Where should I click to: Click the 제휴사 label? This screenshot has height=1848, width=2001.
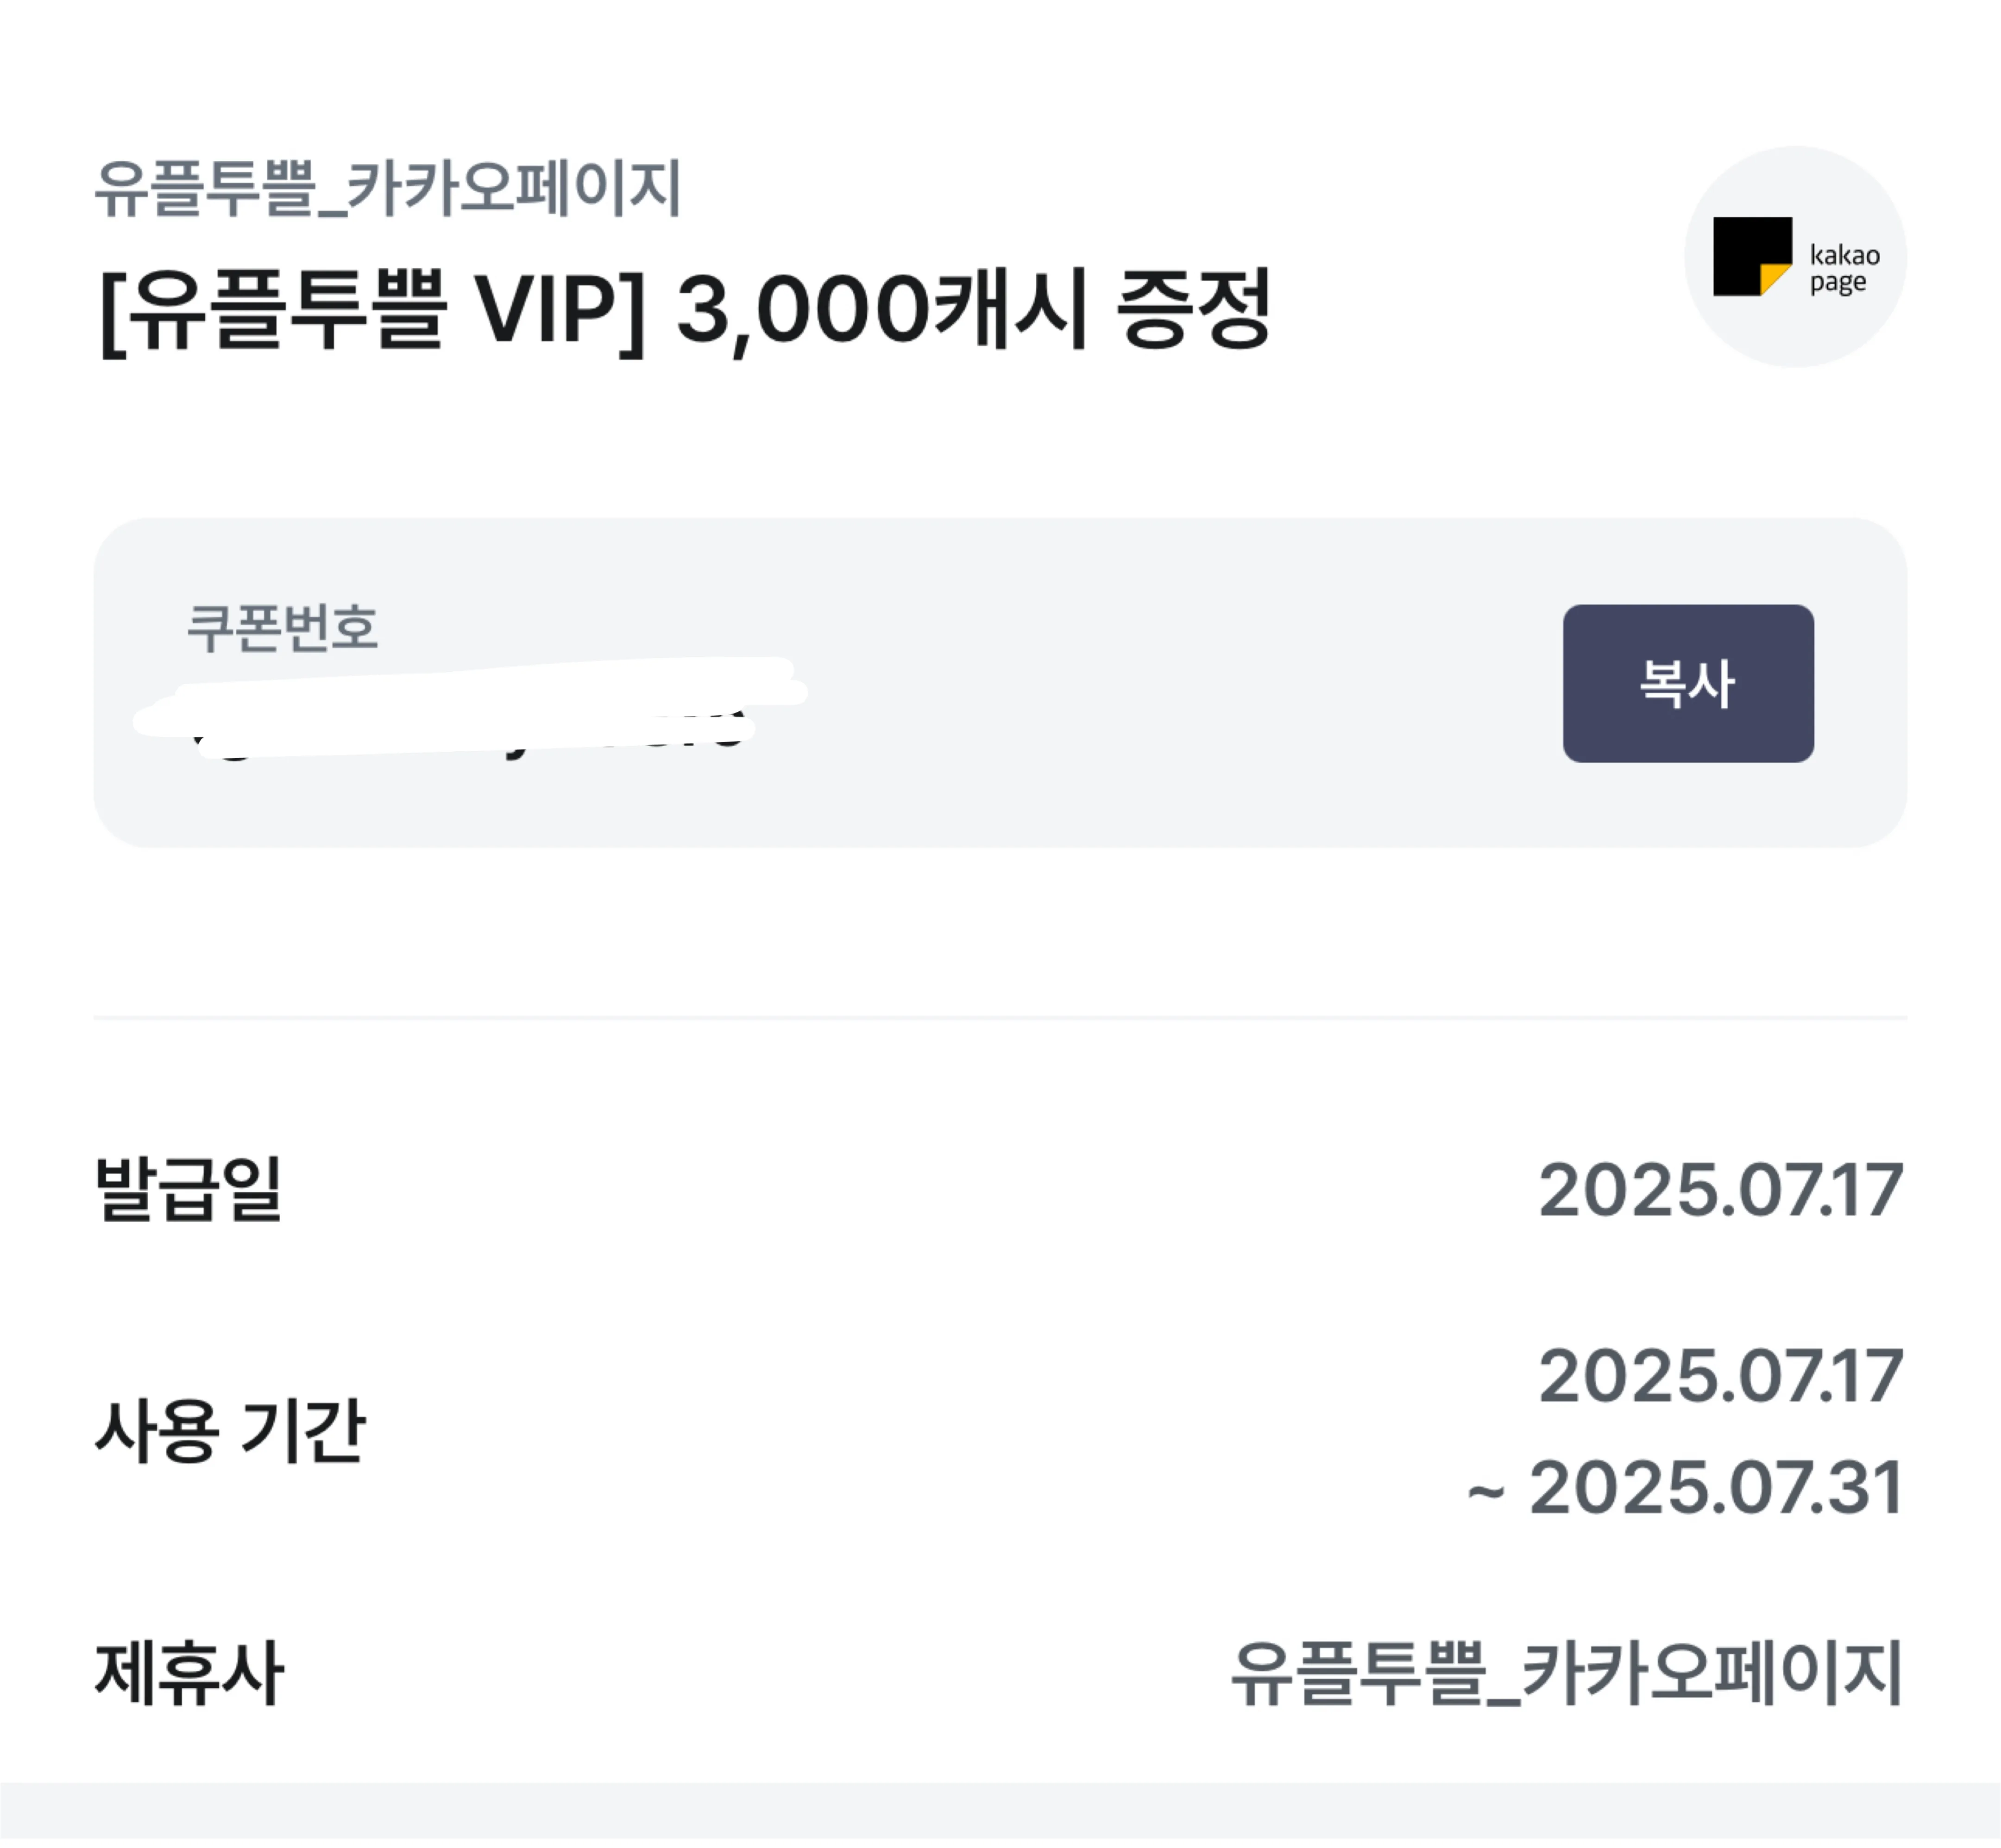click(189, 1673)
